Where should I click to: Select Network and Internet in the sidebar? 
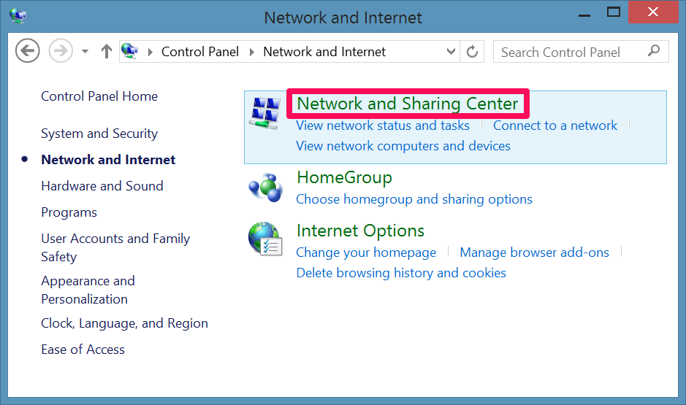[108, 160]
